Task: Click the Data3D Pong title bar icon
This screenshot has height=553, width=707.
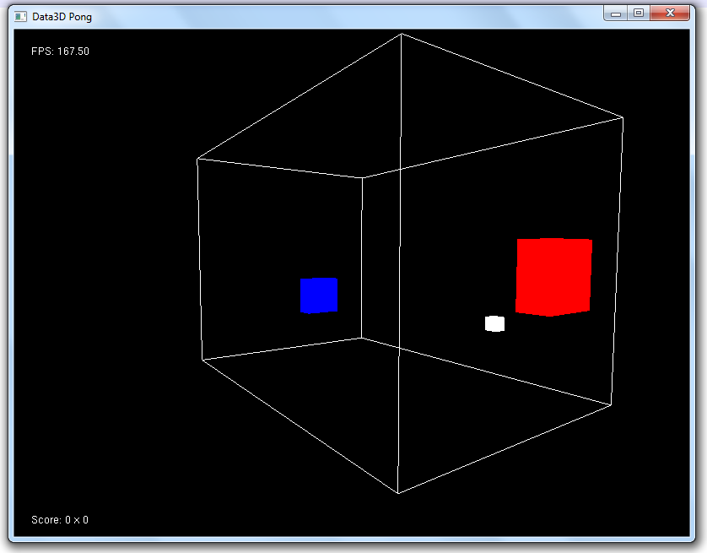Action: tap(20, 17)
